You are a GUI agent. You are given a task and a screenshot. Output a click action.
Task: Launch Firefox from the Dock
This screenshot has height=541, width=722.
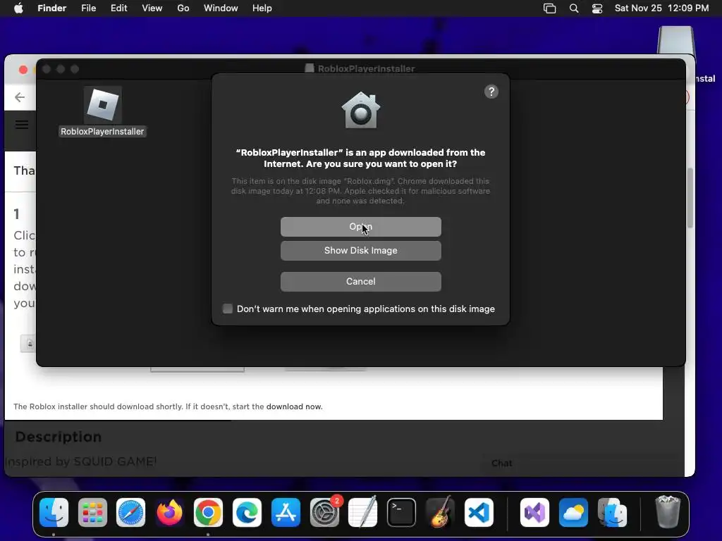tap(169, 513)
